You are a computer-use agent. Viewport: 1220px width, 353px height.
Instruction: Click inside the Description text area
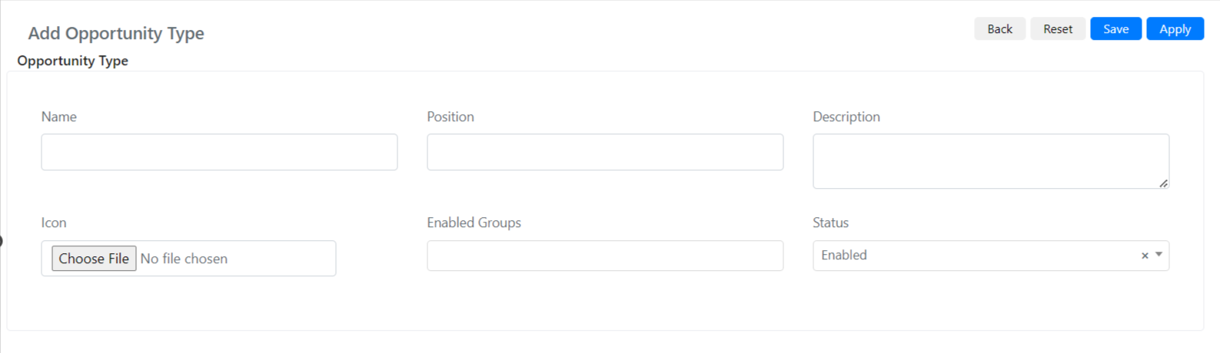coord(991,161)
